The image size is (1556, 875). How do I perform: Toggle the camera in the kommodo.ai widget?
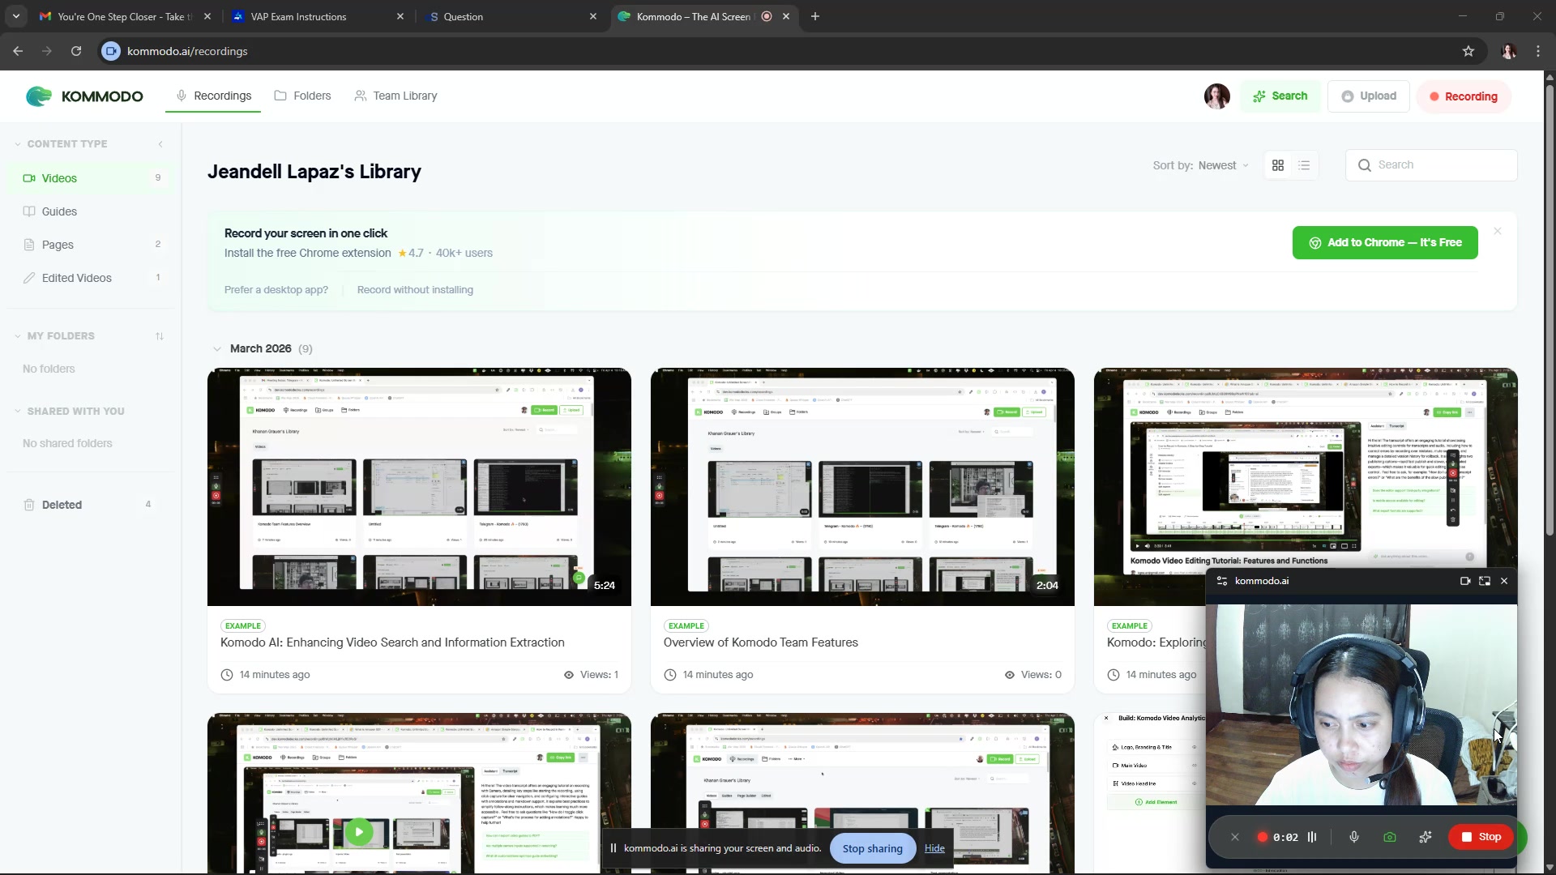(1465, 581)
